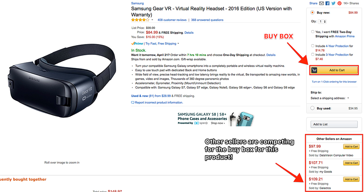Select the Buy new radio button

312,12
